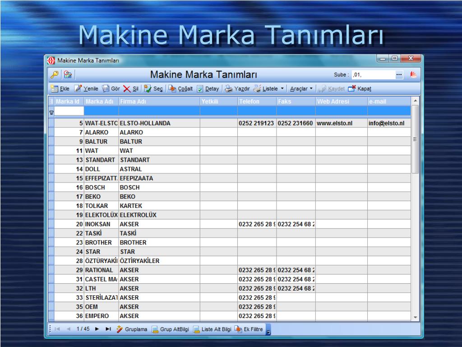Sort by Marka Id column header
This screenshot has width=462, height=347.
click(69, 102)
